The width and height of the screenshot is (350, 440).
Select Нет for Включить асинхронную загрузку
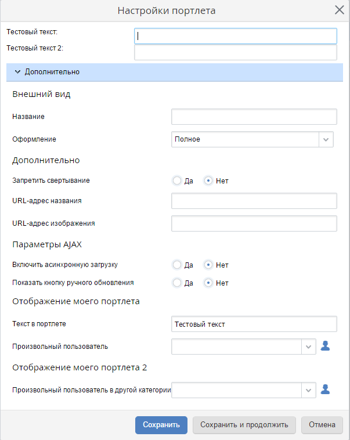[x=208, y=265]
